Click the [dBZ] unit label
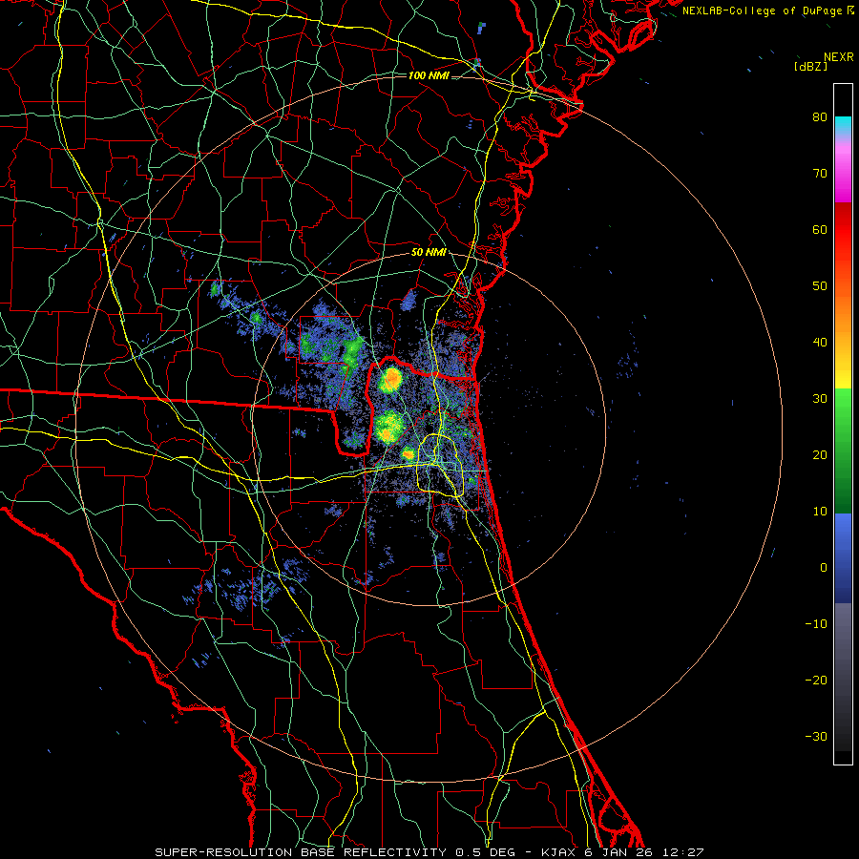 click(810, 66)
